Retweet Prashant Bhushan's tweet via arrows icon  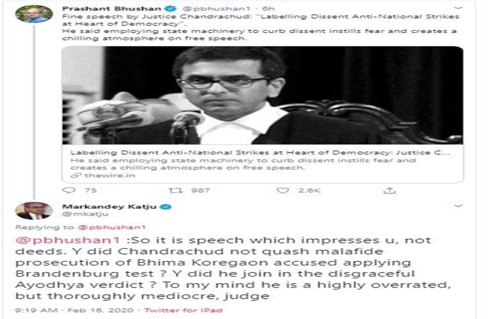click(175, 190)
